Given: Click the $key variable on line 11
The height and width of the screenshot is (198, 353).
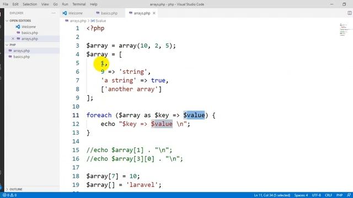Looking at the screenshot, I should 162,115.
